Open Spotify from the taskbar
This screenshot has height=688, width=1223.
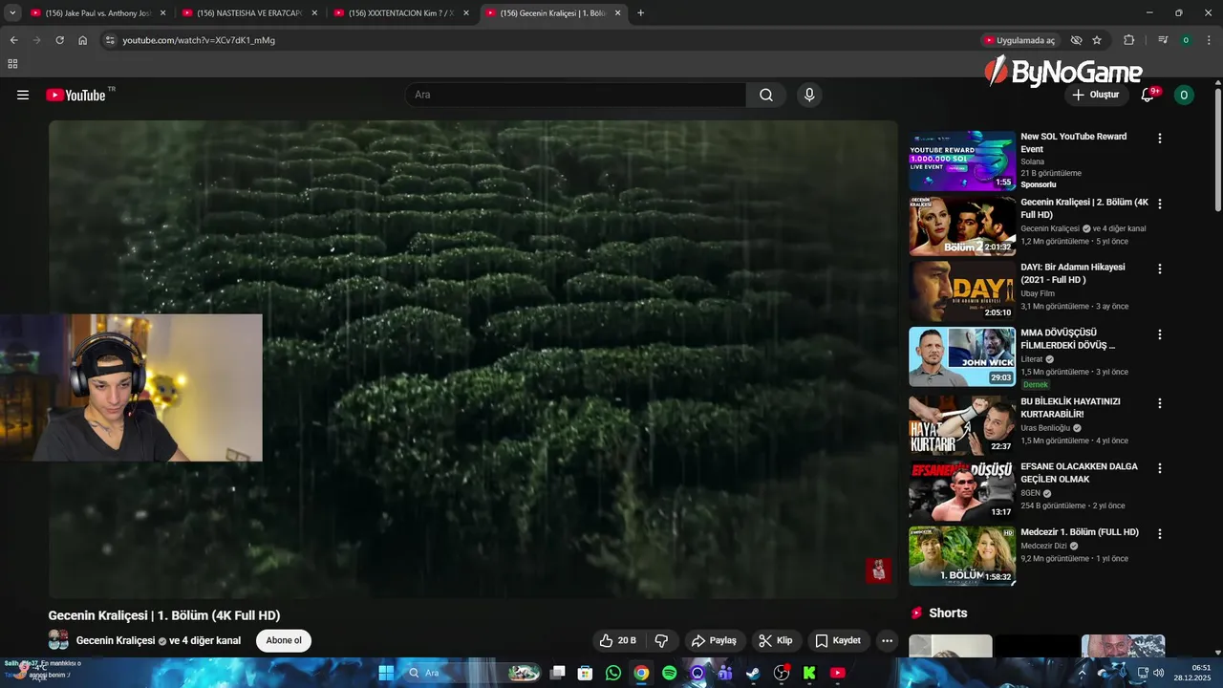(x=669, y=673)
